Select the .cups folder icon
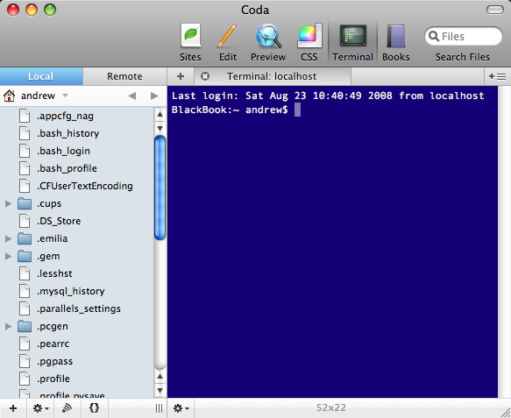Screen dimensions: 511x418 click(x=25, y=203)
